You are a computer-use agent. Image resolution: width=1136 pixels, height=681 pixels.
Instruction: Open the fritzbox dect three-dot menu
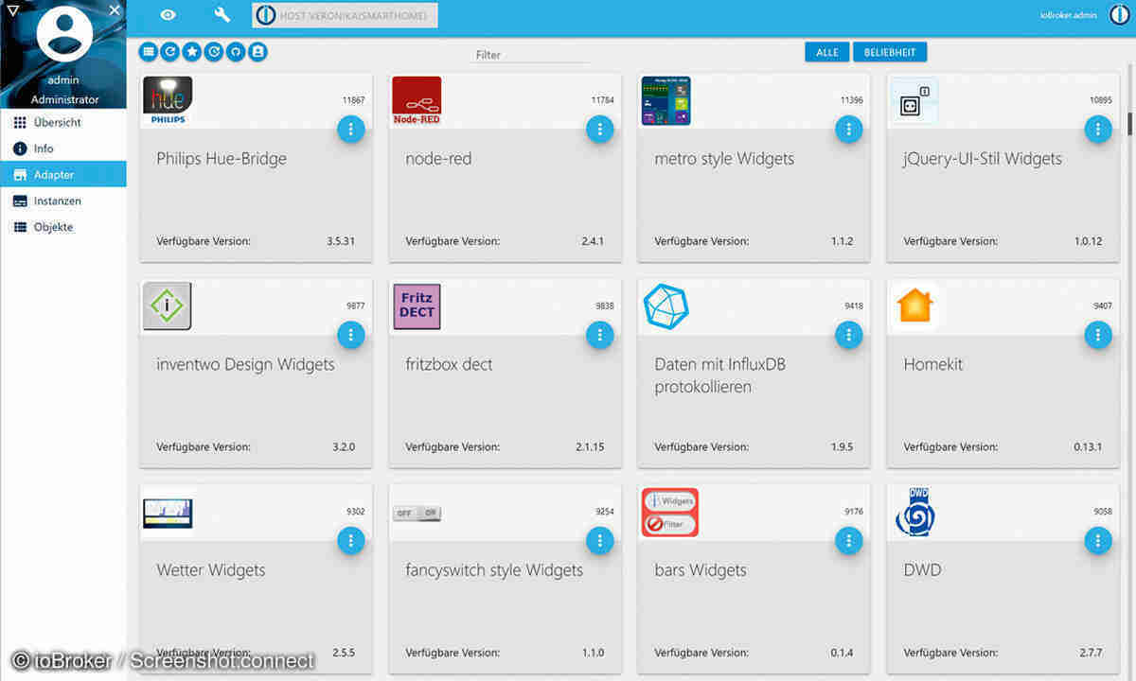pos(599,335)
